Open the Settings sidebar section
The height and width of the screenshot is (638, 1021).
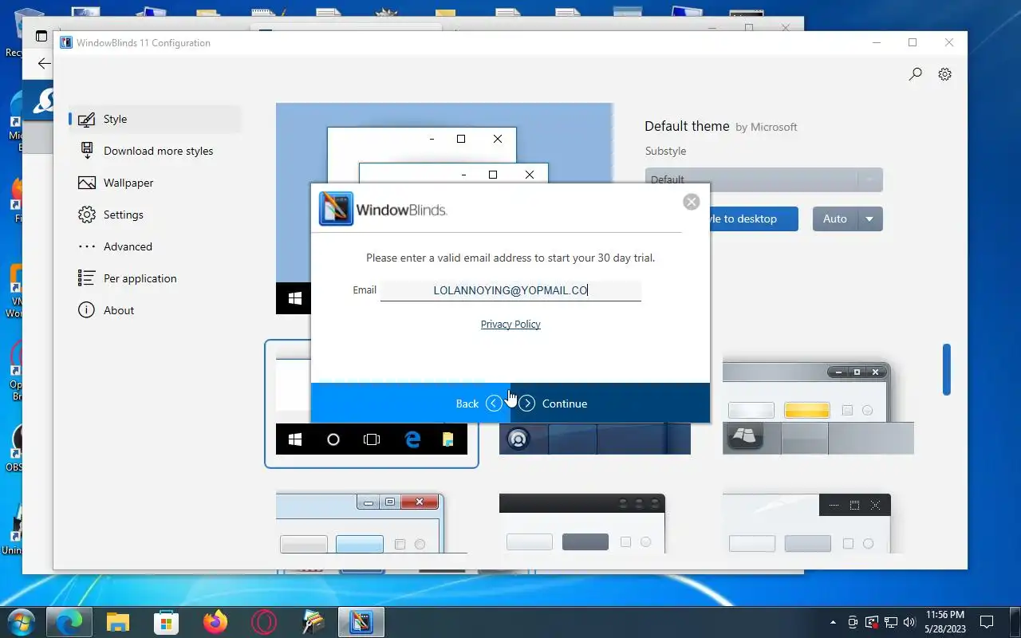coord(156,215)
